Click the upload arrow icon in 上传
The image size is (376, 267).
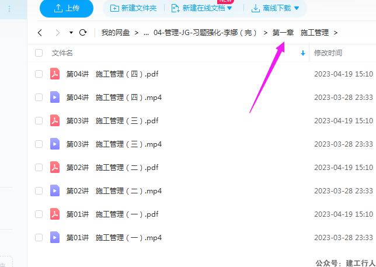[58, 8]
